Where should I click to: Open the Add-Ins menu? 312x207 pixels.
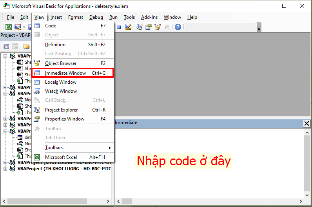coord(149,17)
